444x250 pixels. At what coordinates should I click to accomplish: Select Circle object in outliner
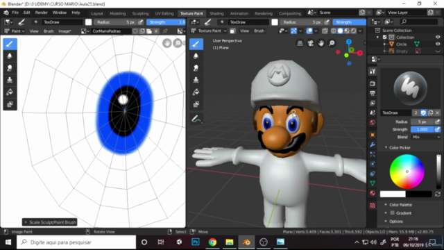tap(402, 44)
